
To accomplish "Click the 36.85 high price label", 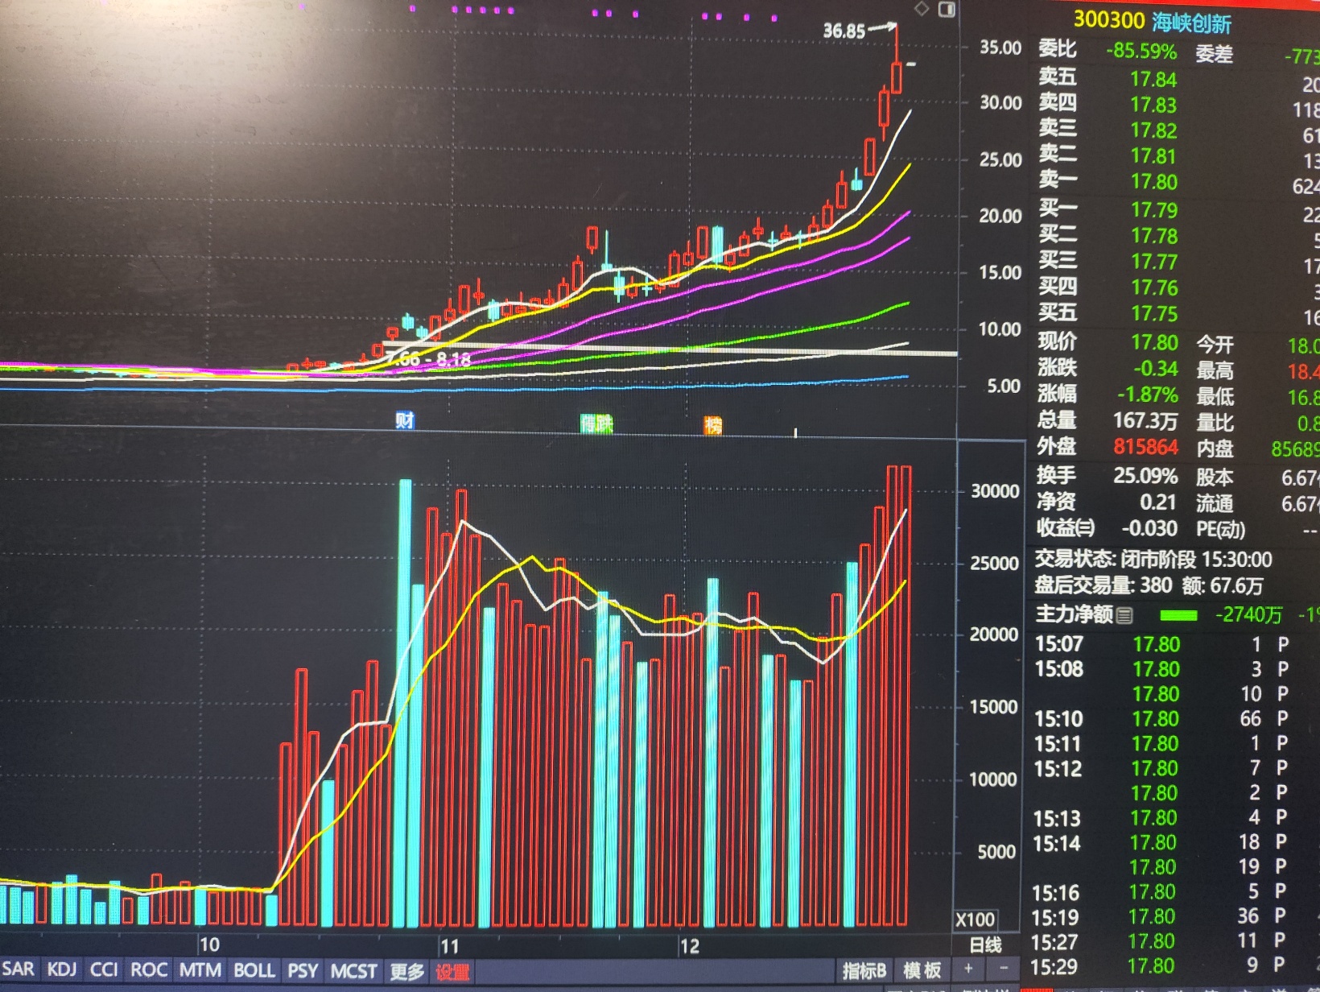I will pos(844,31).
